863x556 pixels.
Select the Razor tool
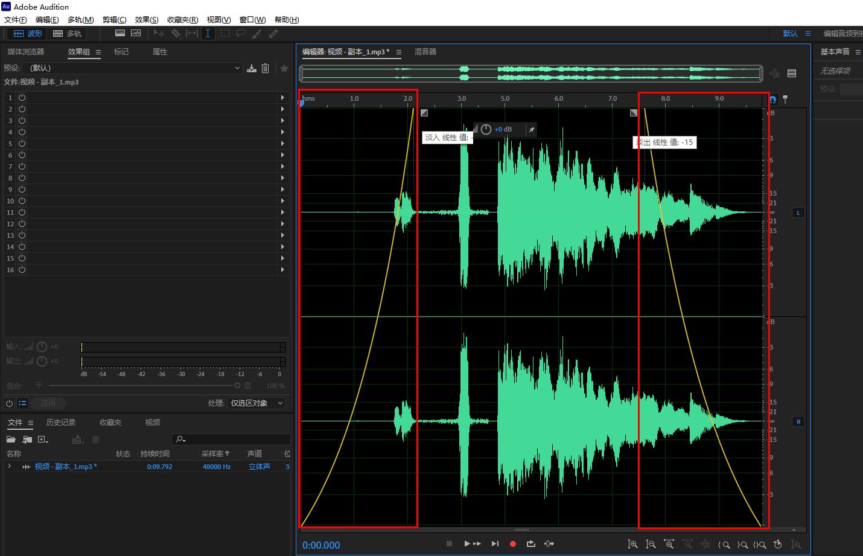[x=176, y=33]
